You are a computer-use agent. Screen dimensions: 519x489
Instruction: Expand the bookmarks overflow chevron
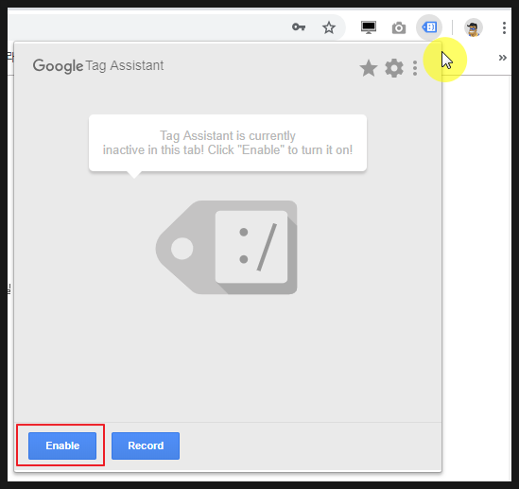coord(502,58)
